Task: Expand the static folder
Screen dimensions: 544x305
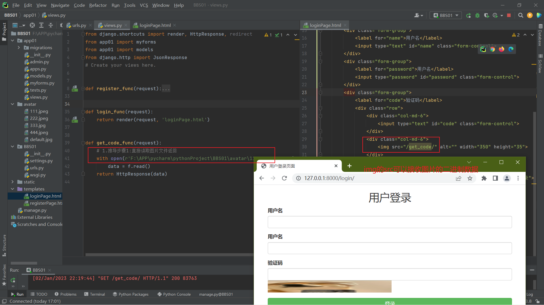Action: (12, 182)
